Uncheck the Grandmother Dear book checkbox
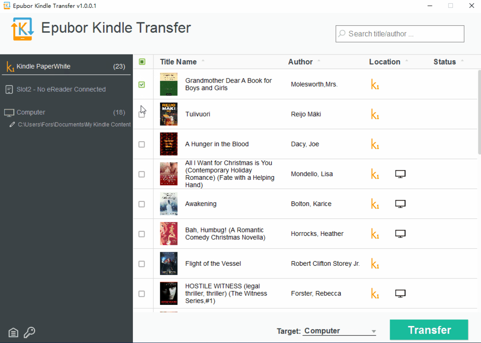The width and height of the screenshot is (481, 343). coord(142,84)
